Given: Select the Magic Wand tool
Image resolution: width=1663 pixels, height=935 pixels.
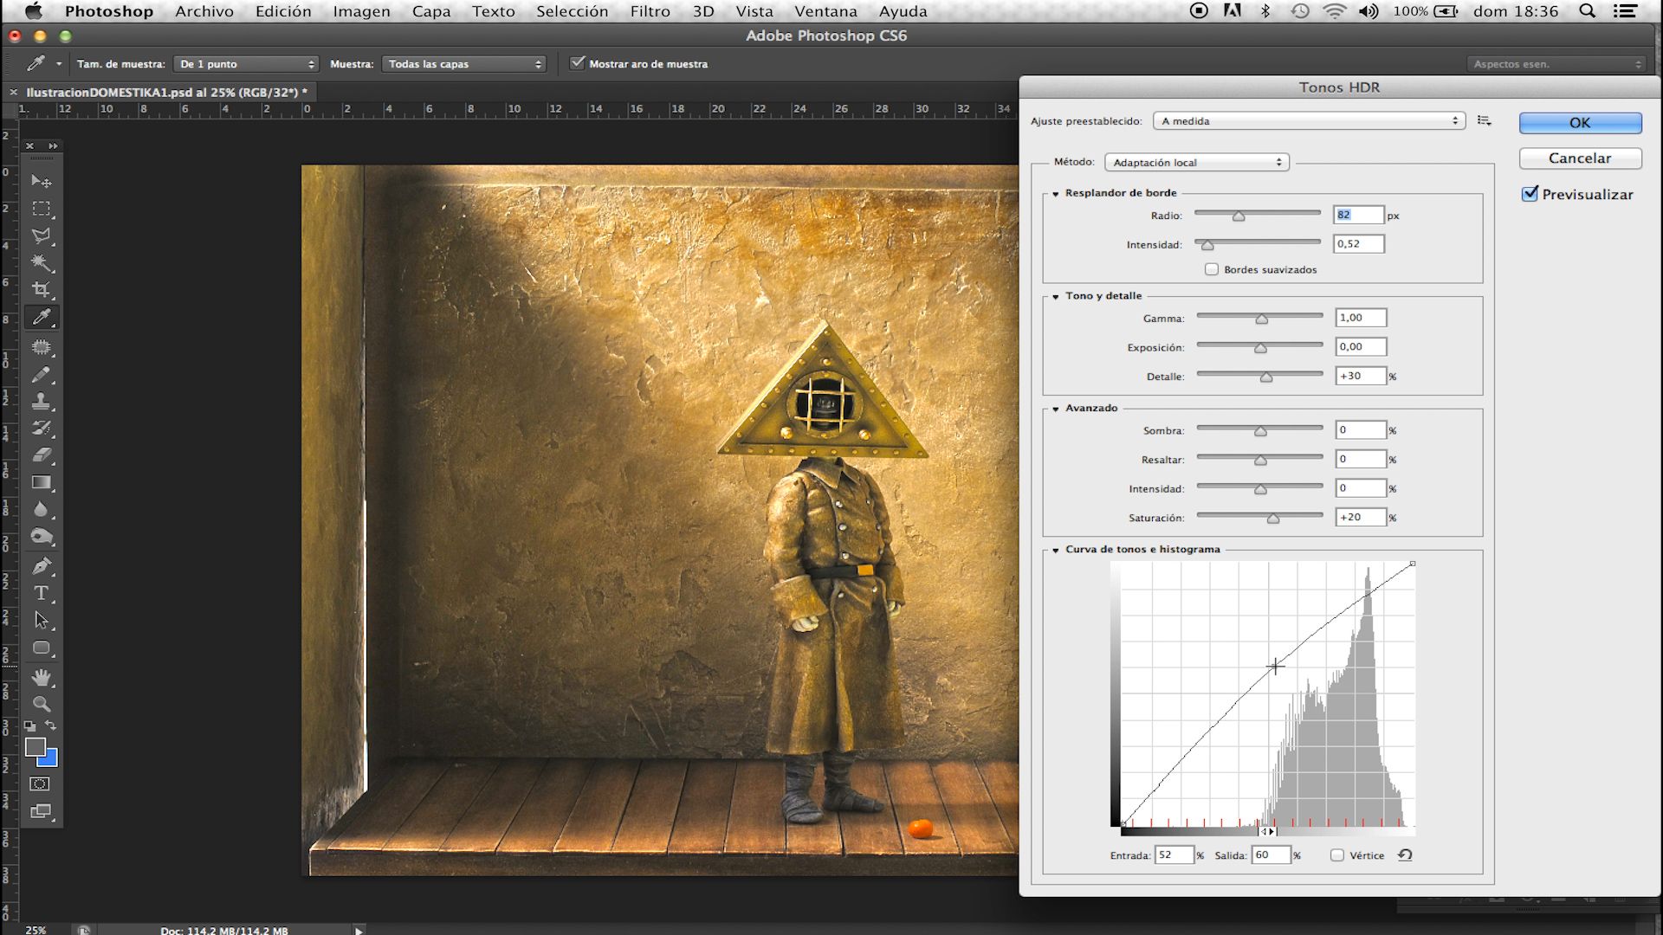Looking at the screenshot, I should 41,262.
